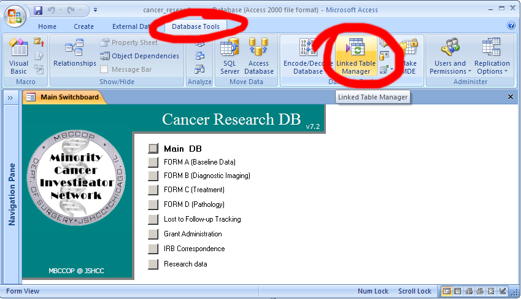Click 'Num Lock' in the status bar
The image size is (521, 299).
373,291
